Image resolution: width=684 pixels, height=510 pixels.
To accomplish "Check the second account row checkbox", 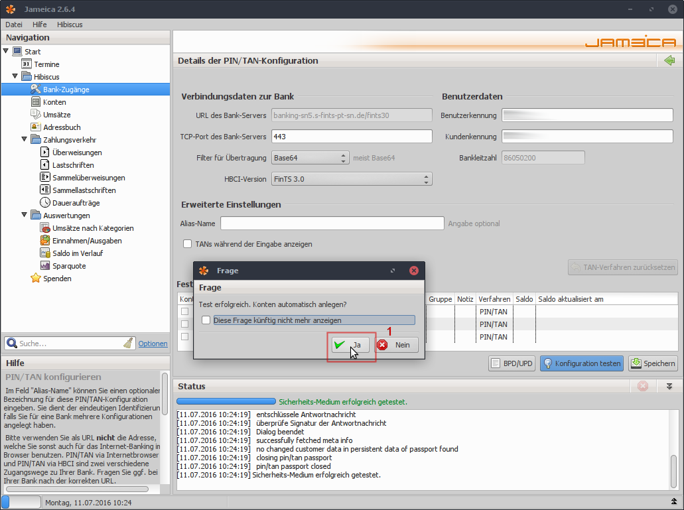I will click(184, 324).
